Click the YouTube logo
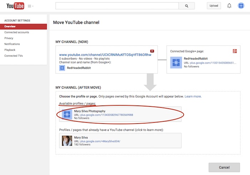The width and height of the screenshot is (250, 175). (x=15, y=6)
